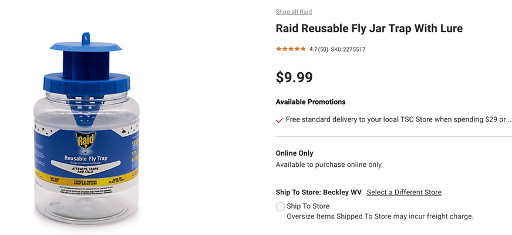
Task: Click the blue hanging lid of the jar
Action: (86, 47)
